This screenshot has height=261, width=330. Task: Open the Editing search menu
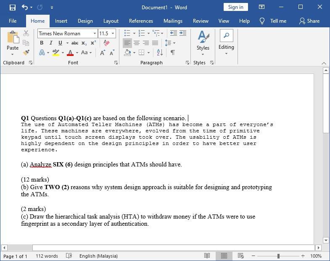[x=226, y=42]
